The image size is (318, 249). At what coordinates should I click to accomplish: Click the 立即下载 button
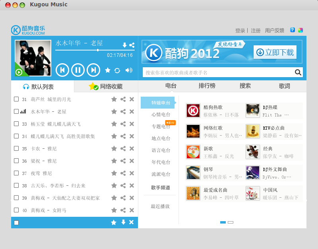pos(275,52)
